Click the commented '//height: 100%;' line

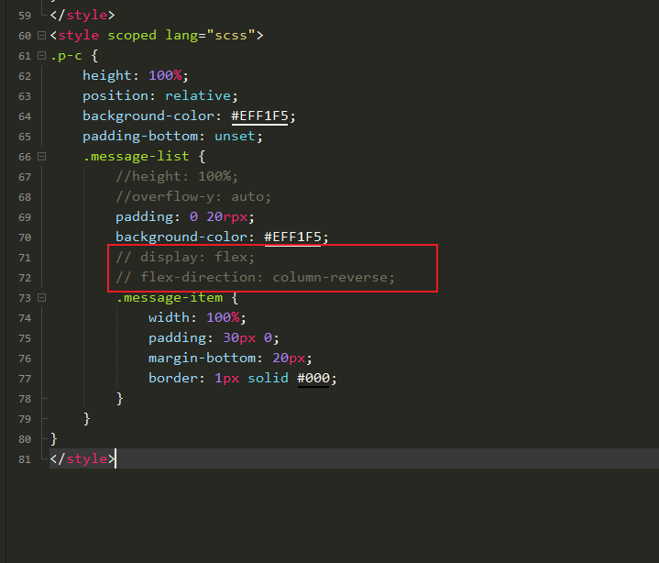coord(177,177)
